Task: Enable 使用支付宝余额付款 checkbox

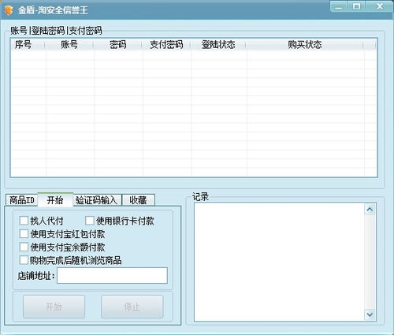Action: (24, 247)
